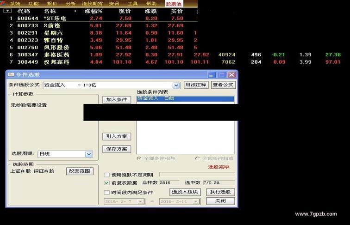Screen dimensions: 350x225
Task: Enable 使用涨跌不定周期 checkbox
Action: tap(106, 175)
